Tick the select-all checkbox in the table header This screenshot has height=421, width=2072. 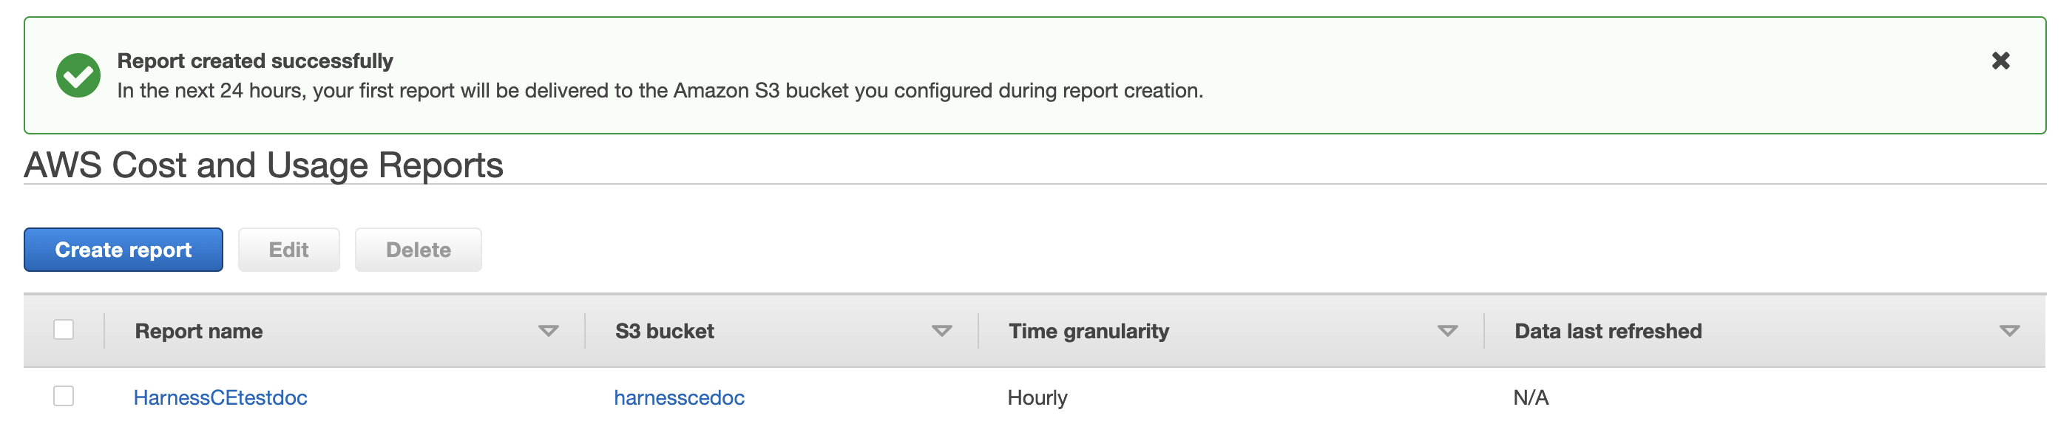point(64,329)
